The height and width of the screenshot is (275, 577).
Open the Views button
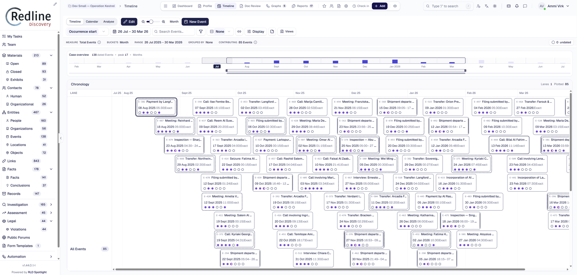click(x=287, y=31)
